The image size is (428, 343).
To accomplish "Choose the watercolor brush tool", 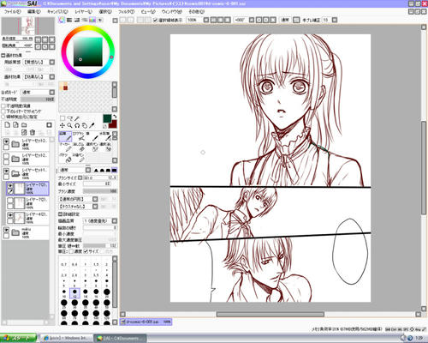I will click(104, 136).
